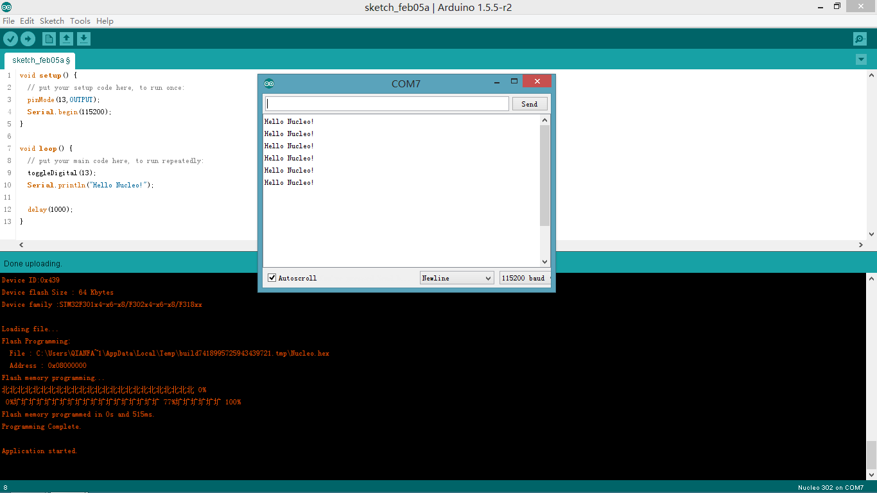This screenshot has height=493, width=877.
Task: Open the 115200 baud rate dropdown
Action: (525, 278)
